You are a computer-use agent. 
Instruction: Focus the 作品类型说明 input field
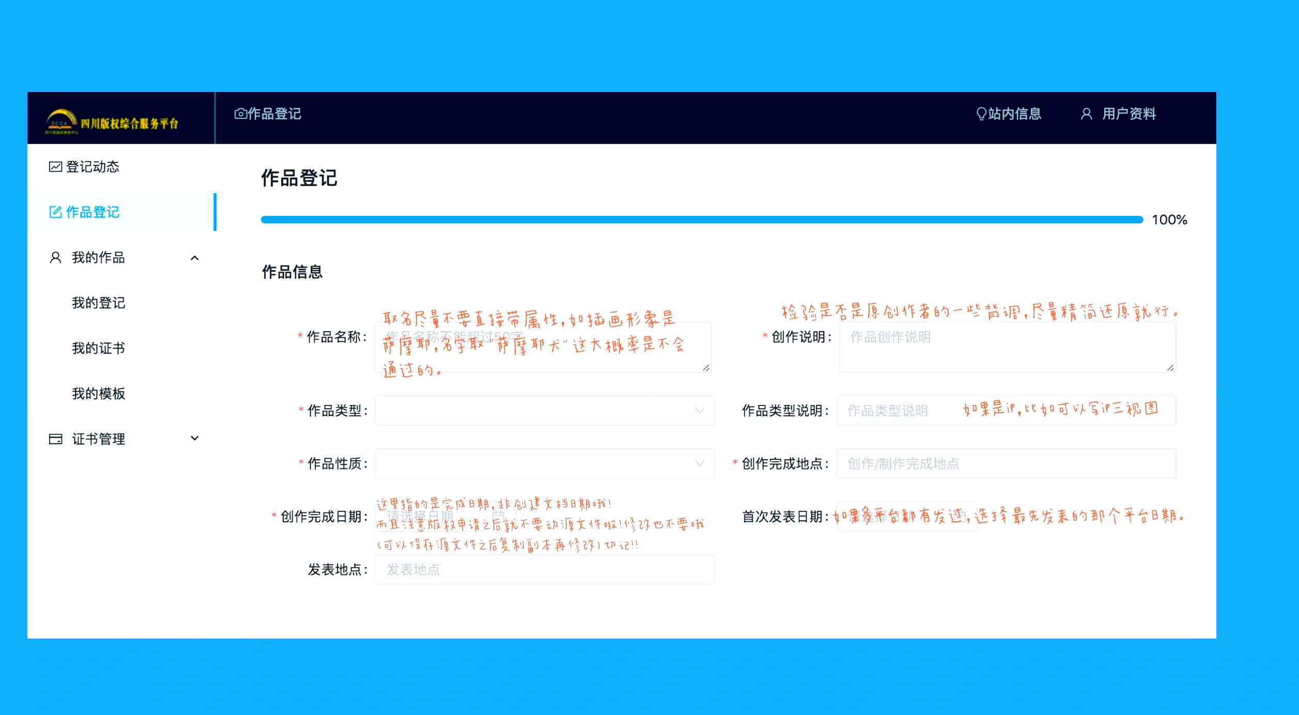(x=1007, y=411)
